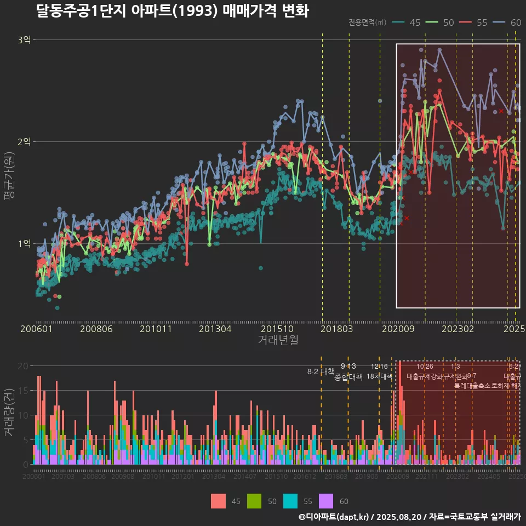Click the green 50 swatch in bottom legend
This screenshot has width=526, height=526.
pyautogui.click(x=254, y=501)
